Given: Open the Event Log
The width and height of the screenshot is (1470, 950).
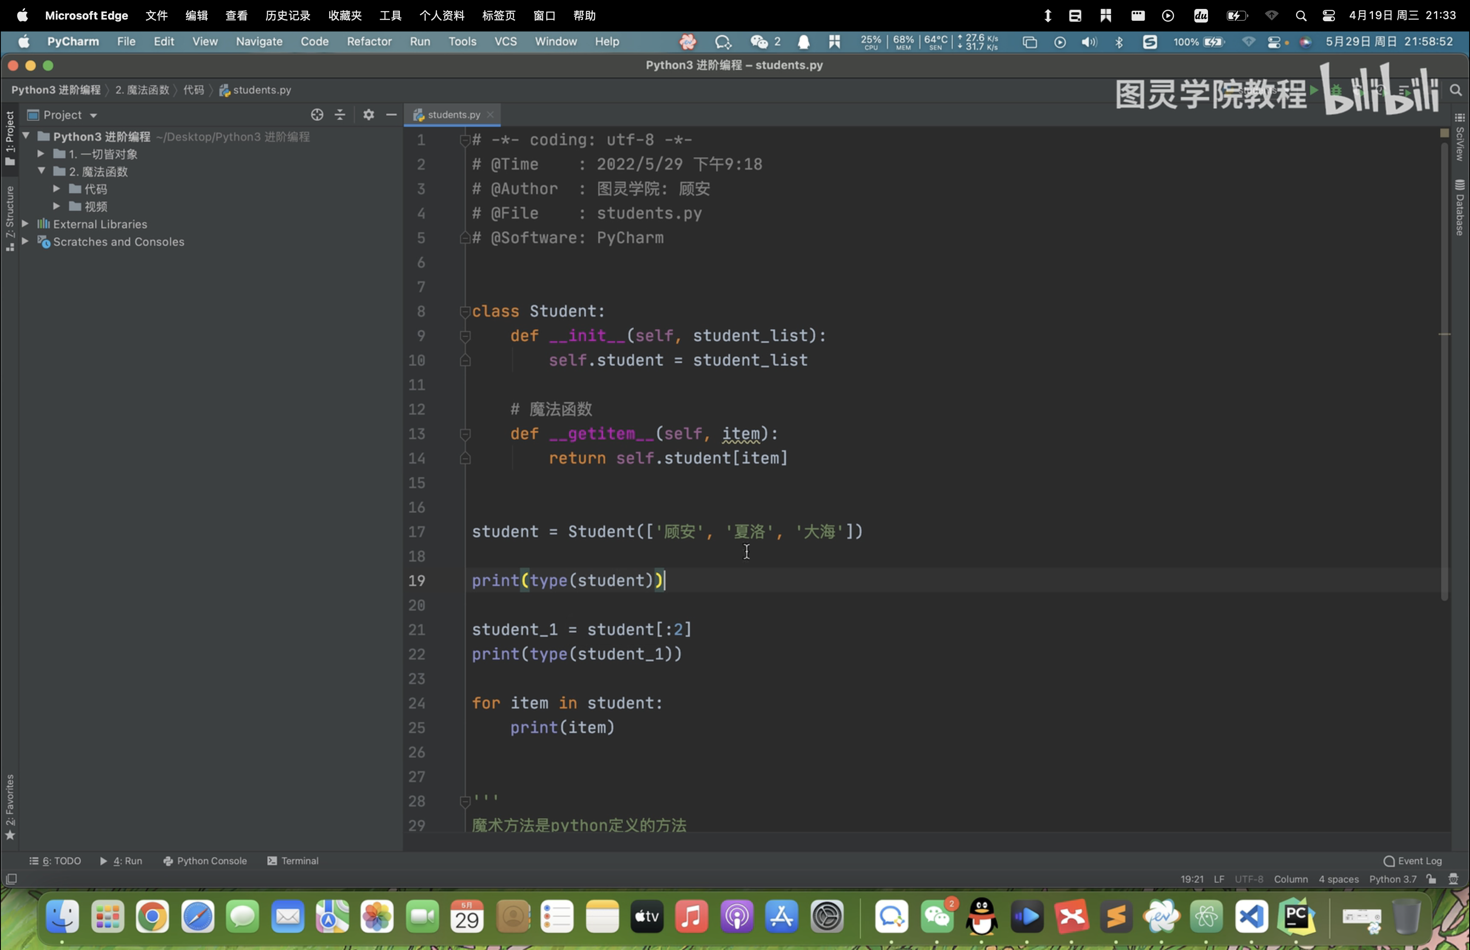Looking at the screenshot, I should (x=1413, y=861).
